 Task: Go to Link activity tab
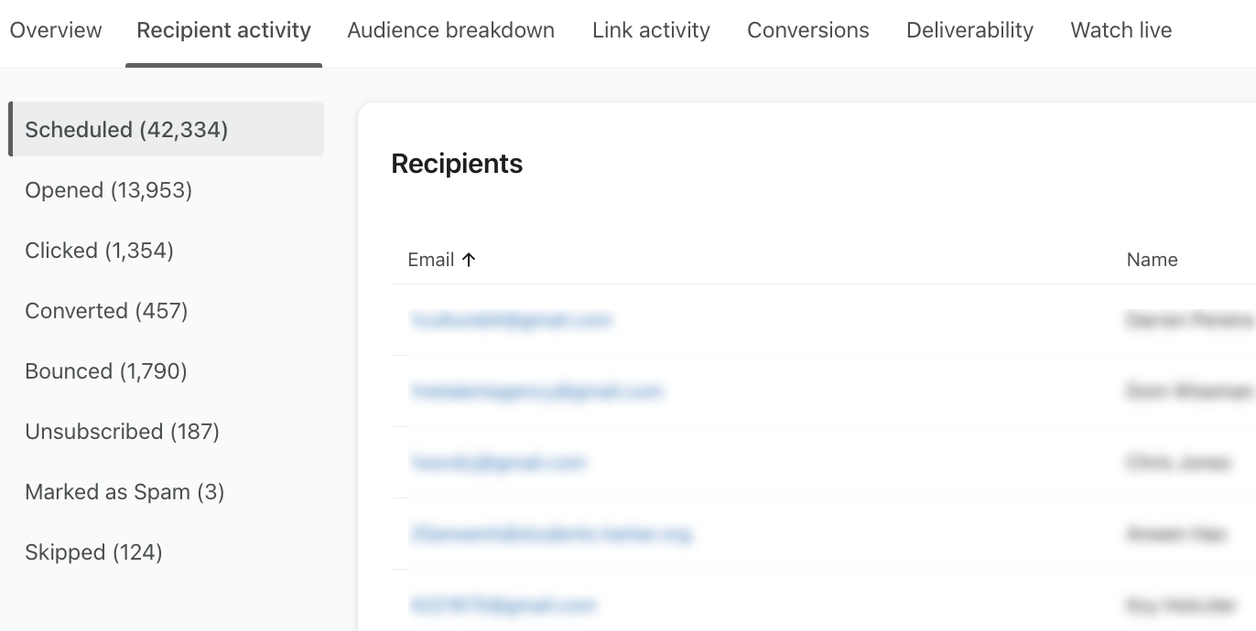(651, 30)
